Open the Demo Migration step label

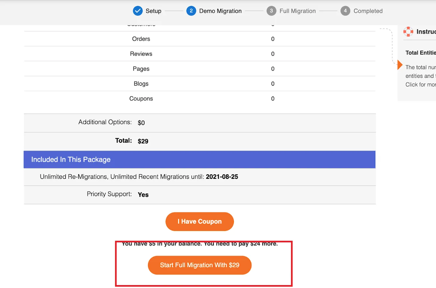[220, 11]
